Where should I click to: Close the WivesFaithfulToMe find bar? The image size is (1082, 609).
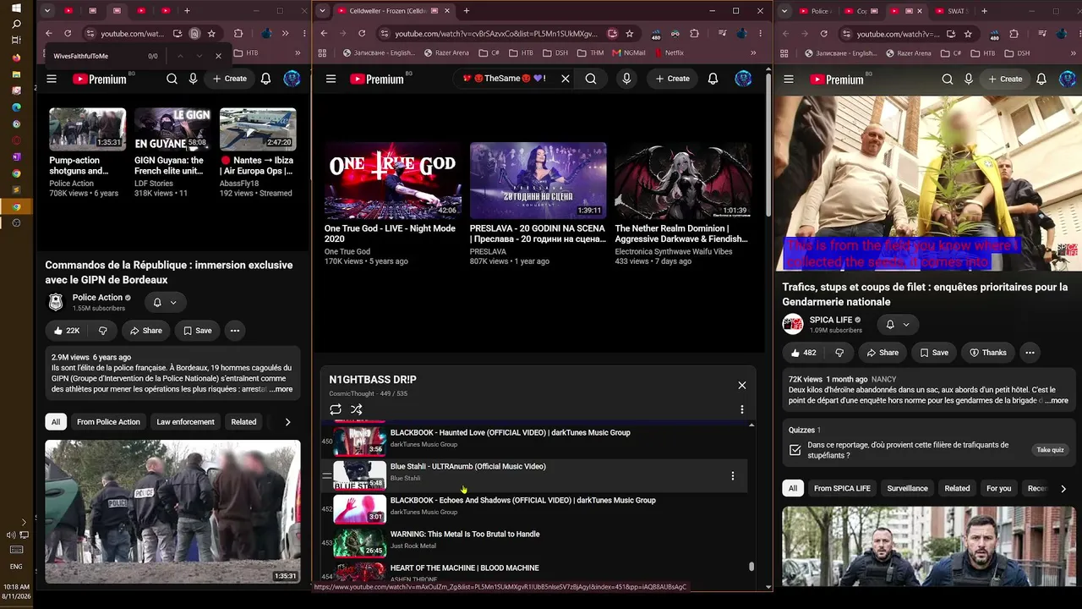218,56
